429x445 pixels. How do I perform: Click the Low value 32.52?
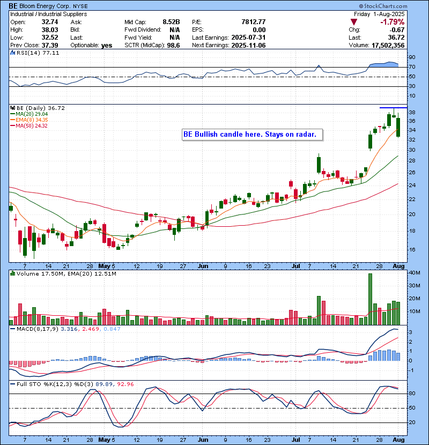[50, 38]
